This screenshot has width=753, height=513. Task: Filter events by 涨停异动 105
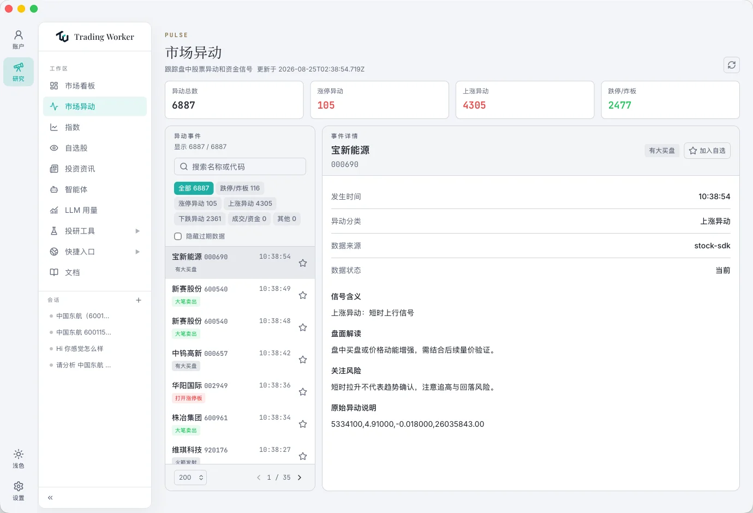pos(198,204)
